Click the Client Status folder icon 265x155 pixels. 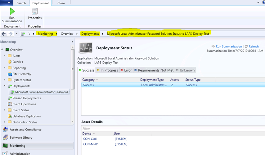10,110
